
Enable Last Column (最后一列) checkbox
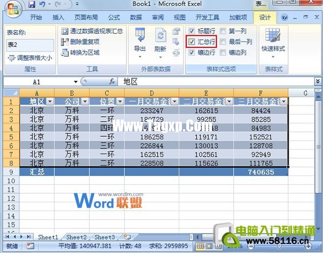pos(223,42)
